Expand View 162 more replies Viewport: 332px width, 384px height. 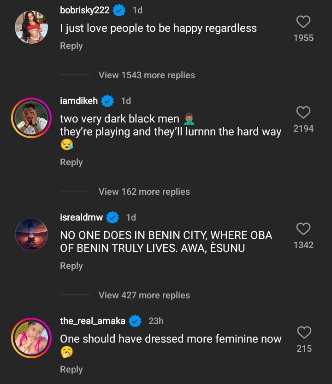[x=144, y=192]
